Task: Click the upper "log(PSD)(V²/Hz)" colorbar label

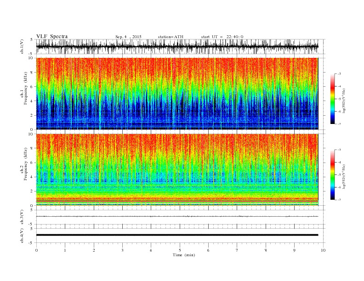Action: click(344, 101)
